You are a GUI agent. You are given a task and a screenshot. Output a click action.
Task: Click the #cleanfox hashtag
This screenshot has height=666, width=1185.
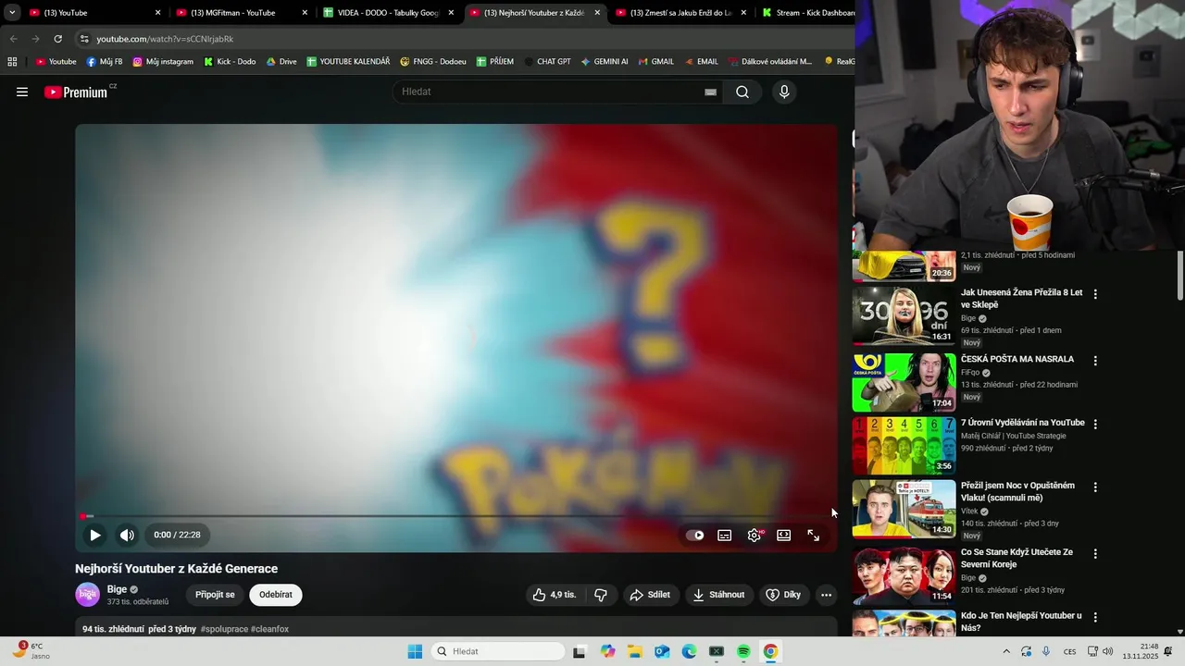coord(269,629)
